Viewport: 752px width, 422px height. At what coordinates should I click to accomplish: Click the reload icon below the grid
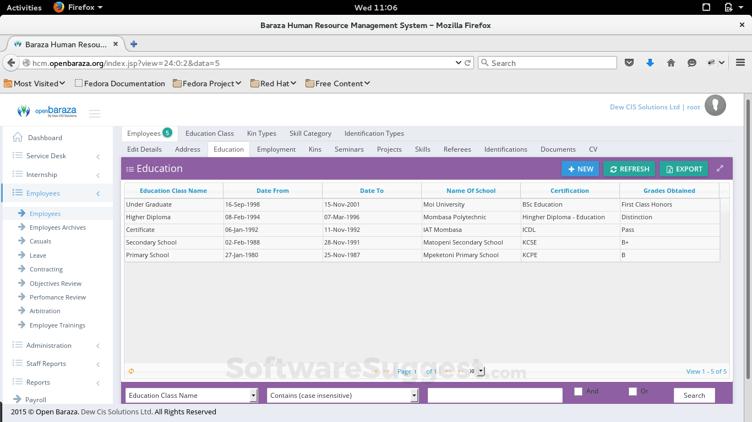tap(131, 371)
